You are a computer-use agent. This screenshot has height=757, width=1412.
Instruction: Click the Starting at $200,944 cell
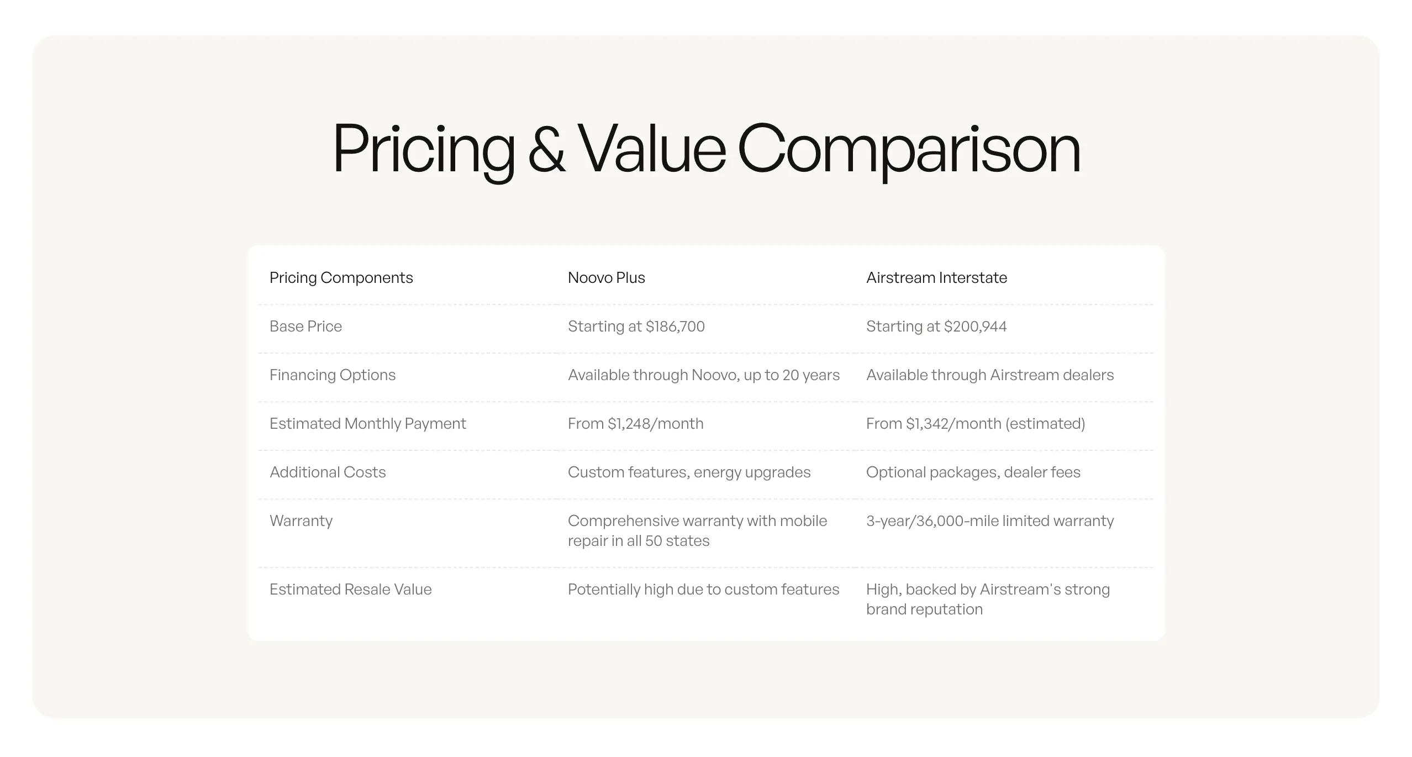click(x=936, y=326)
